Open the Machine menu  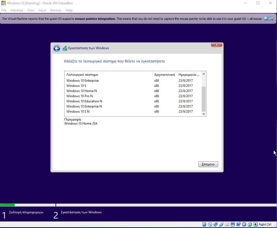17,10
